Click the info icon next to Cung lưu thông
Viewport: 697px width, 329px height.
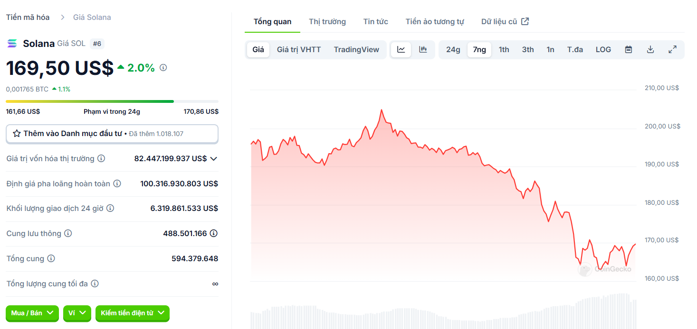click(x=69, y=233)
